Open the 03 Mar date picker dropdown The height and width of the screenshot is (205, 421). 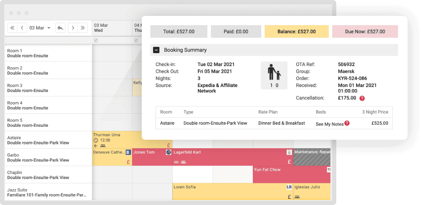(x=40, y=28)
